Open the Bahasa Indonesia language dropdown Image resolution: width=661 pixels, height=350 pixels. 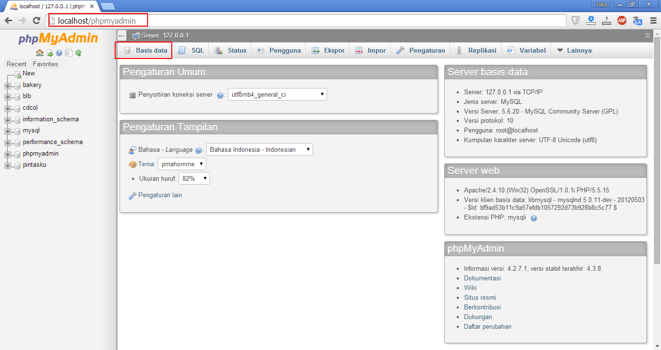point(259,149)
